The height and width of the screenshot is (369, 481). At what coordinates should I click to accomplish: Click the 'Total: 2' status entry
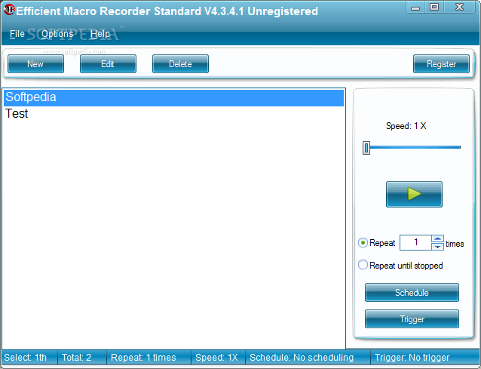(x=77, y=358)
